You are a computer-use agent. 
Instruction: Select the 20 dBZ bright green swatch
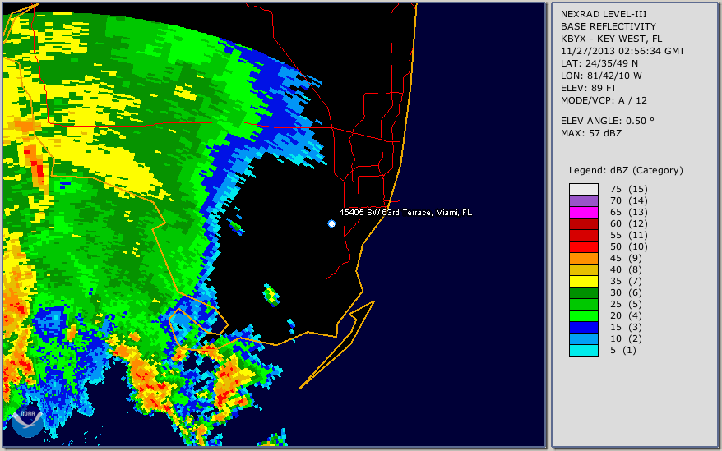click(583, 315)
